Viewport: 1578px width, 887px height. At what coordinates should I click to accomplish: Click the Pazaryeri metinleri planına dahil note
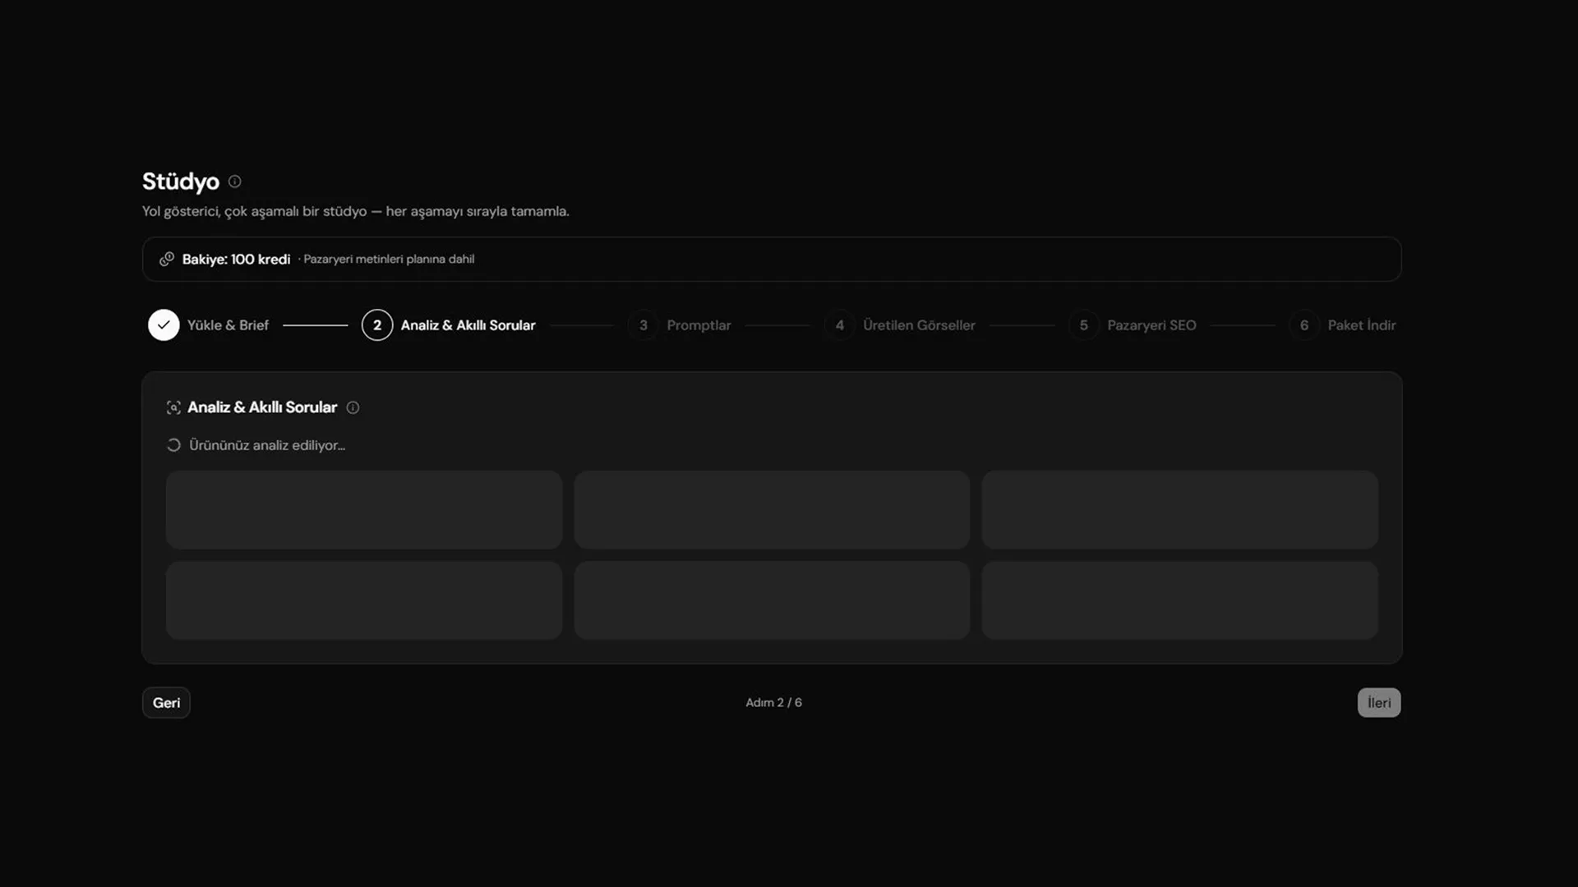(x=389, y=260)
